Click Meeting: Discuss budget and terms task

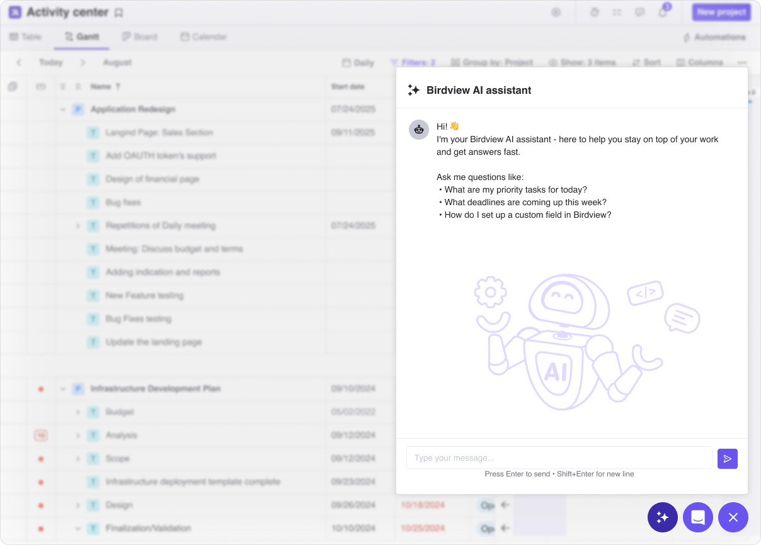pos(174,249)
